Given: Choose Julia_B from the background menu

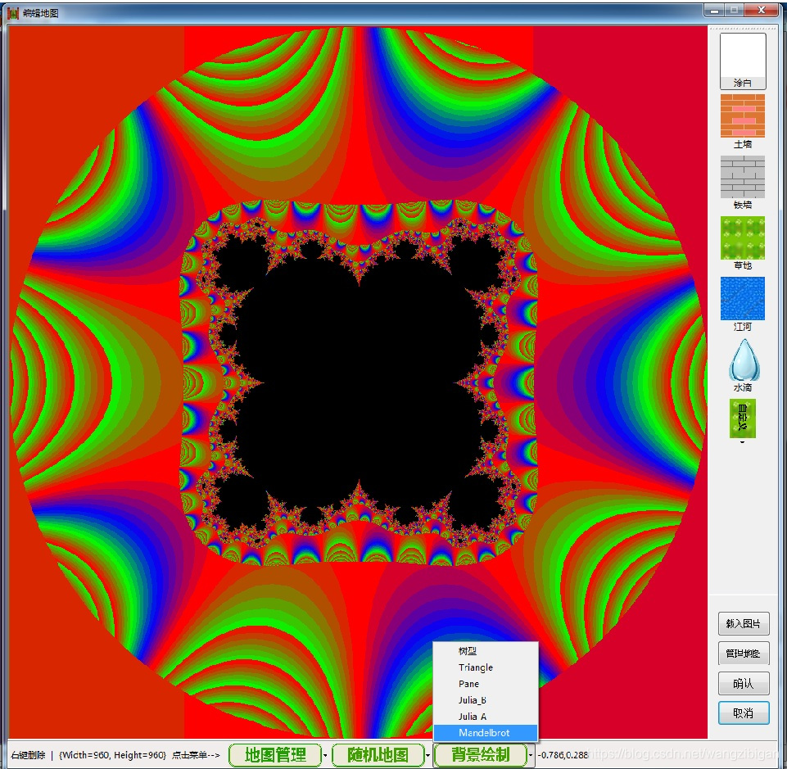Looking at the screenshot, I should (x=486, y=700).
